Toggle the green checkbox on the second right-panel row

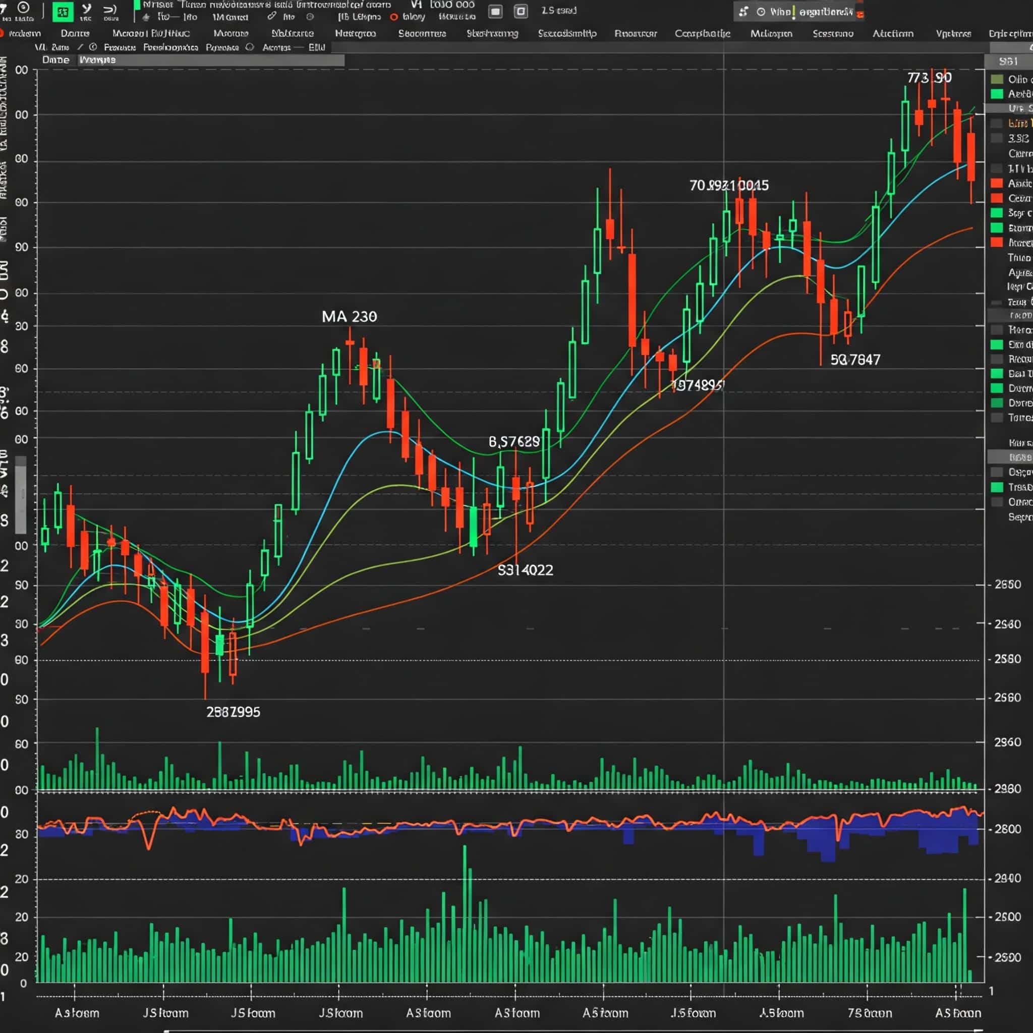997,94
